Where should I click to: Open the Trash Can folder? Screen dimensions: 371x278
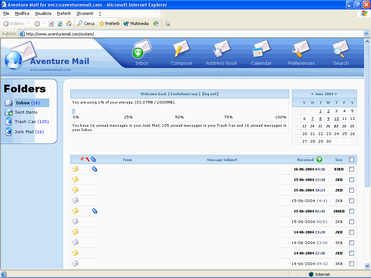(x=25, y=122)
